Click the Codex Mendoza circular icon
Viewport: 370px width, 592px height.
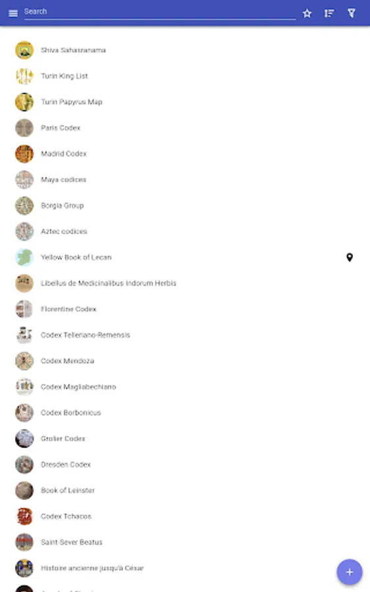[24, 361]
